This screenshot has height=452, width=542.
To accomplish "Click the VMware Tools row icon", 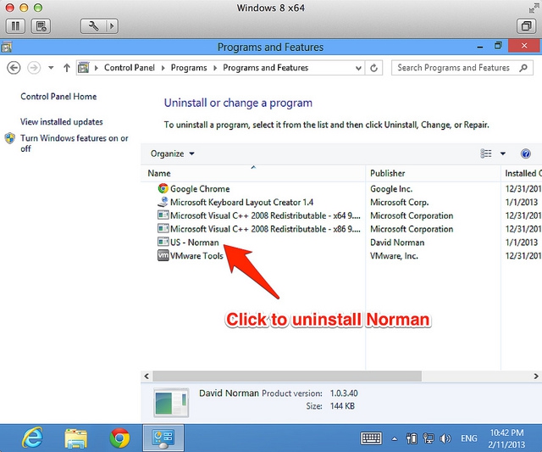I will [163, 255].
